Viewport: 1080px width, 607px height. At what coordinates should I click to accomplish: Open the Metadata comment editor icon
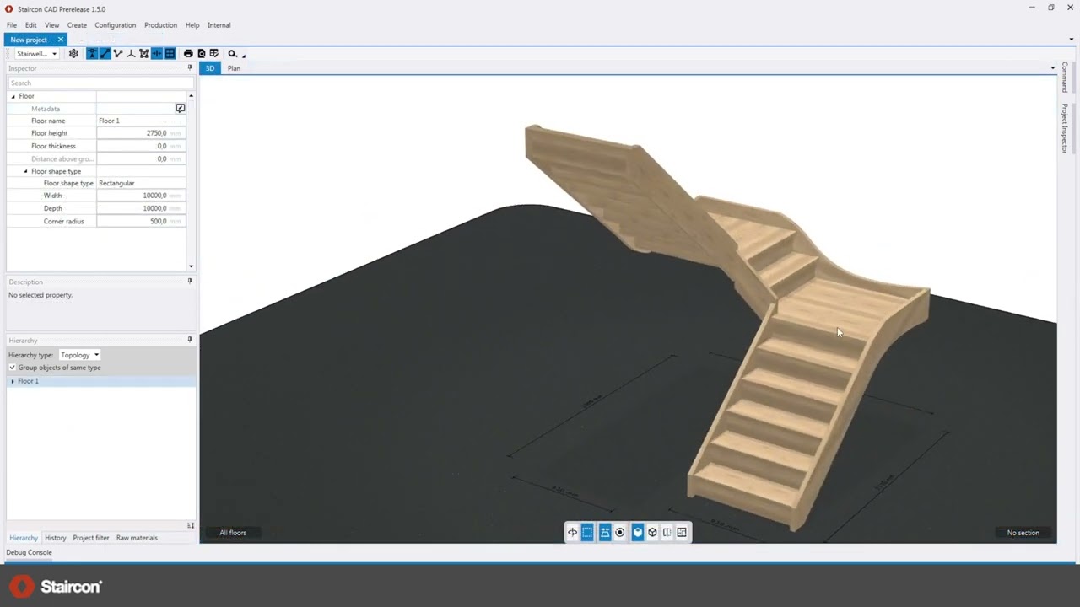coord(180,109)
